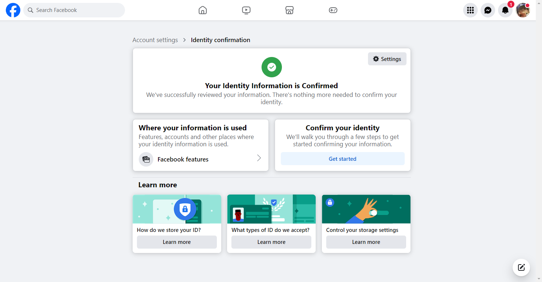Open notifications bell

pos(505,10)
